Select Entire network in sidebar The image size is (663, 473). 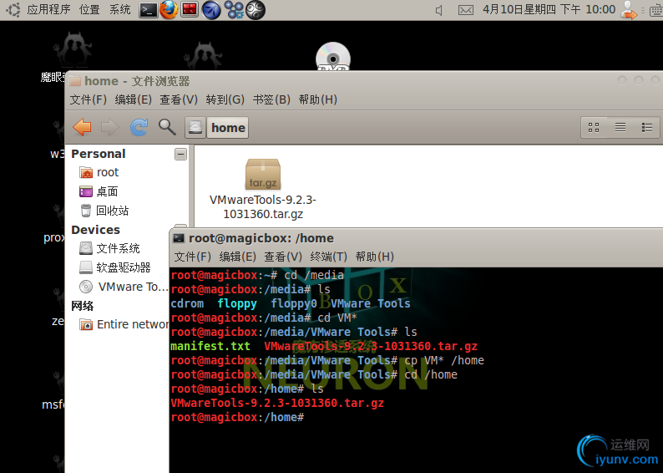tap(124, 324)
